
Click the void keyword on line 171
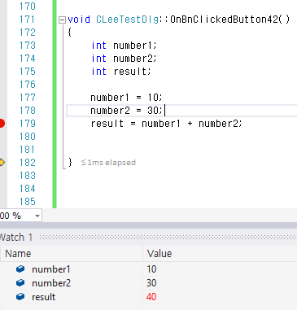coord(79,20)
